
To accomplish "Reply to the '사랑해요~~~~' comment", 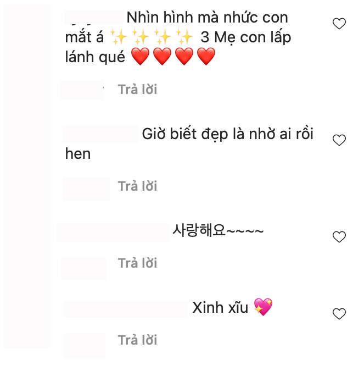I will coord(137,263).
